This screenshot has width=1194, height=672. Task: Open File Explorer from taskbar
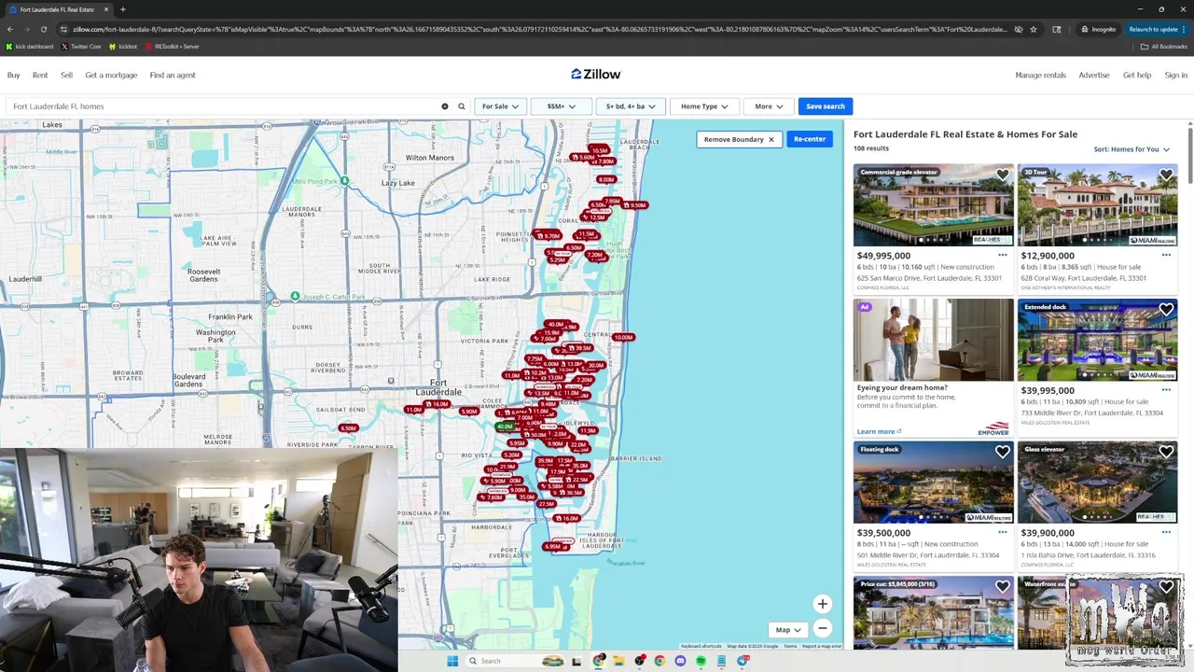coord(618,661)
